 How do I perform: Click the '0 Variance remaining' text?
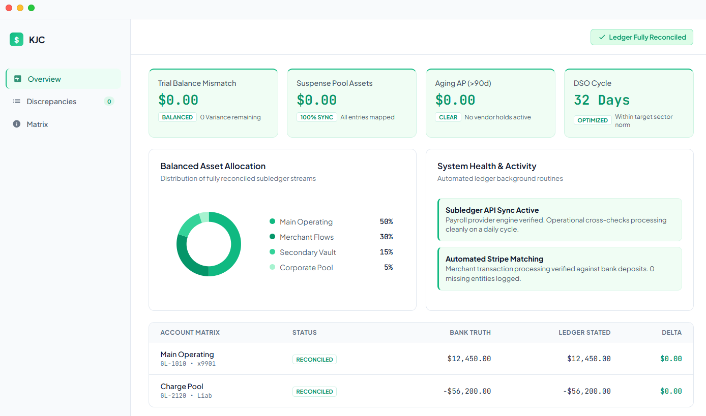pos(230,117)
